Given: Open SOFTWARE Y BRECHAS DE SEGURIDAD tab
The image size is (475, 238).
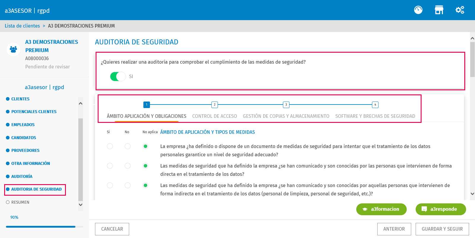Looking at the screenshot, I should coord(375,116).
